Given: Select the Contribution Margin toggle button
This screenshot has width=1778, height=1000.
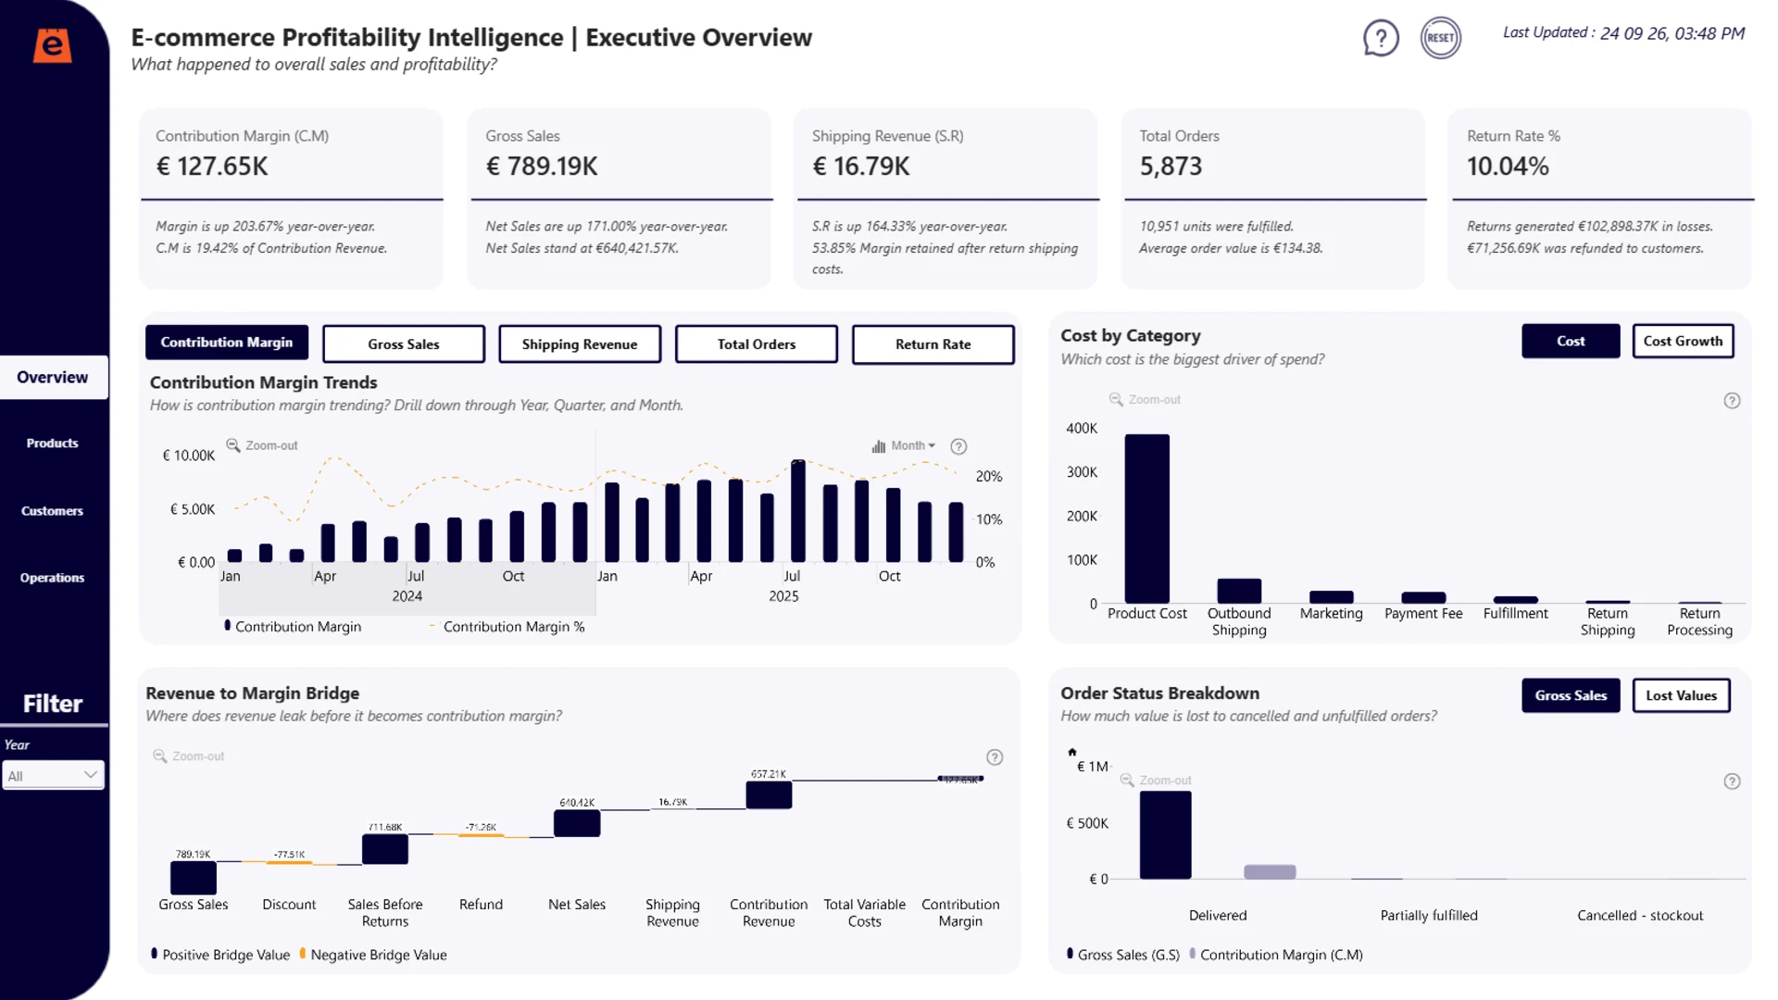Looking at the screenshot, I should [x=227, y=343].
